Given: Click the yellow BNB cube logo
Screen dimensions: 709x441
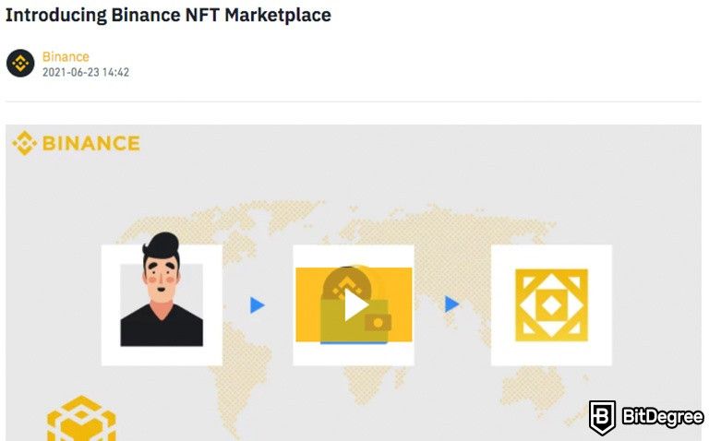Looking at the screenshot, I should pyautogui.click(x=81, y=419).
